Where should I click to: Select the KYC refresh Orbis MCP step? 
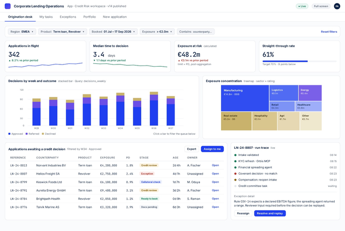[285, 161]
